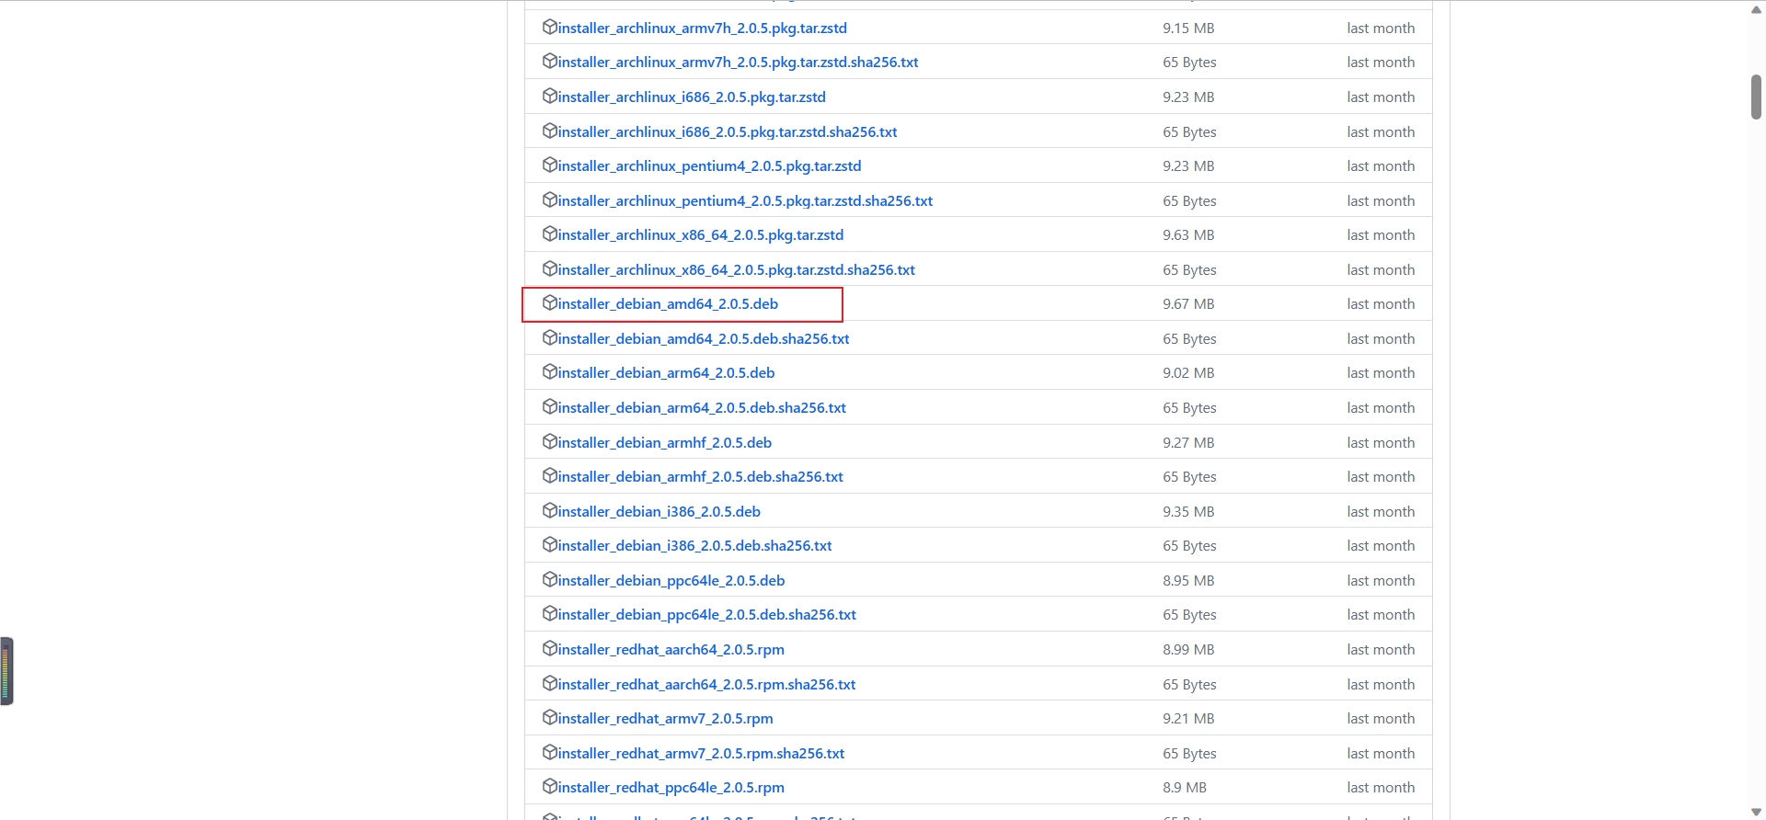Click package icon beside installer_debian_ppc64le_2.0.5.deb
This screenshot has height=820, width=1766.
[550, 579]
